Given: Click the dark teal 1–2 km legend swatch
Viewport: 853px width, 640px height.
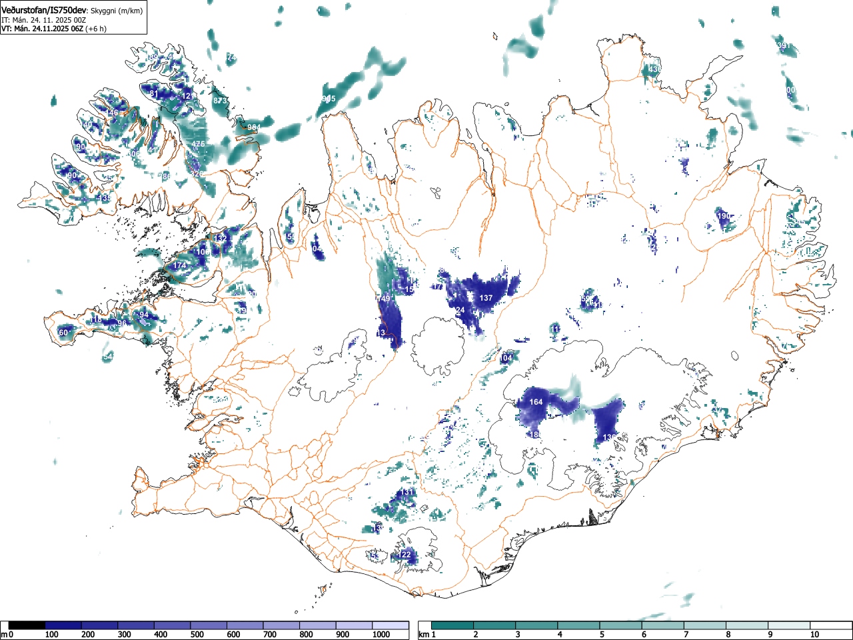Looking at the screenshot, I should (452, 625).
